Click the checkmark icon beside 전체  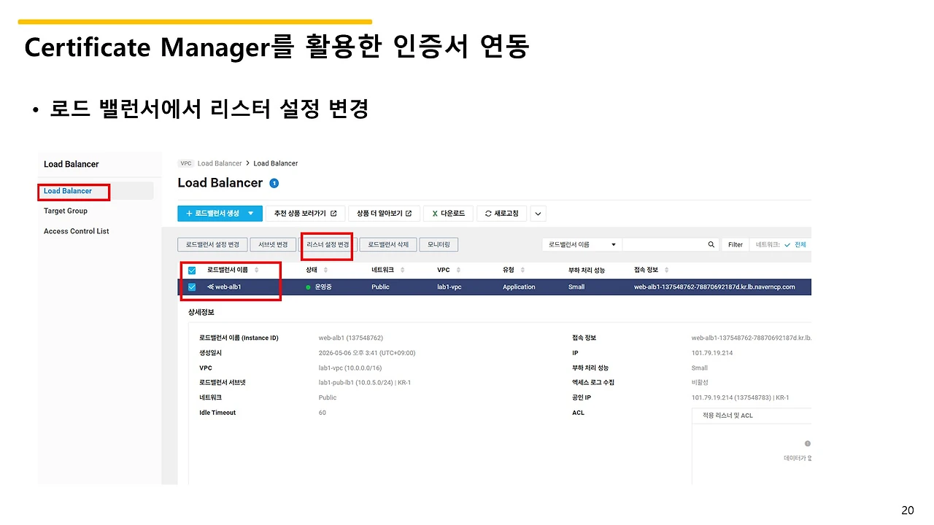pos(787,245)
